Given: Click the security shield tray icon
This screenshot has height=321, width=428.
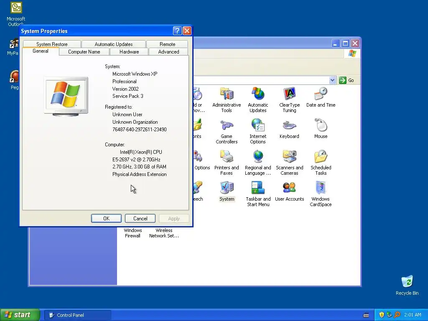Looking at the screenshot, I should 382,315.
